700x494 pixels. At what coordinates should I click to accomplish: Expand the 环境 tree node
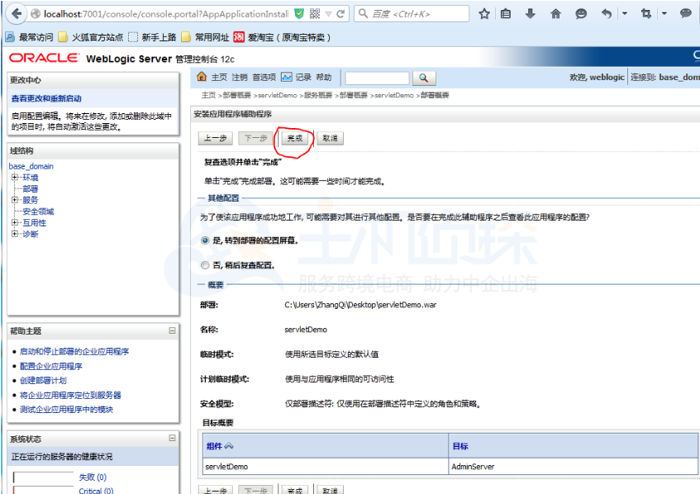pyautogui.click(x=15, y=178)
